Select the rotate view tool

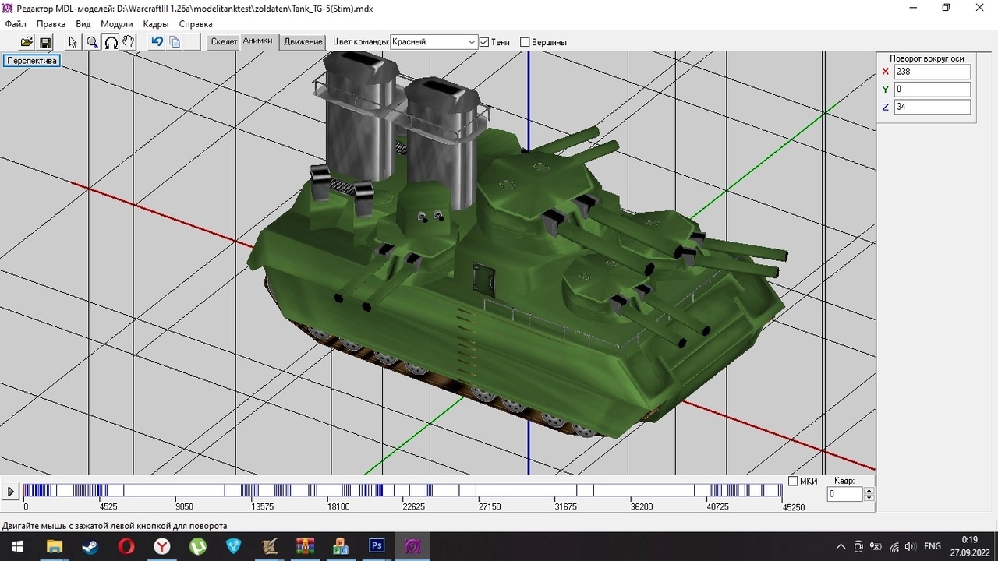111,42
